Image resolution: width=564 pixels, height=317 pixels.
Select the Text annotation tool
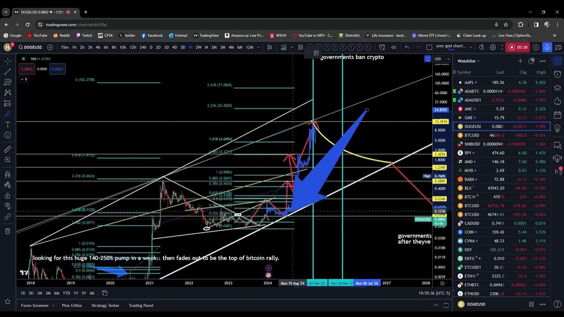7,125
